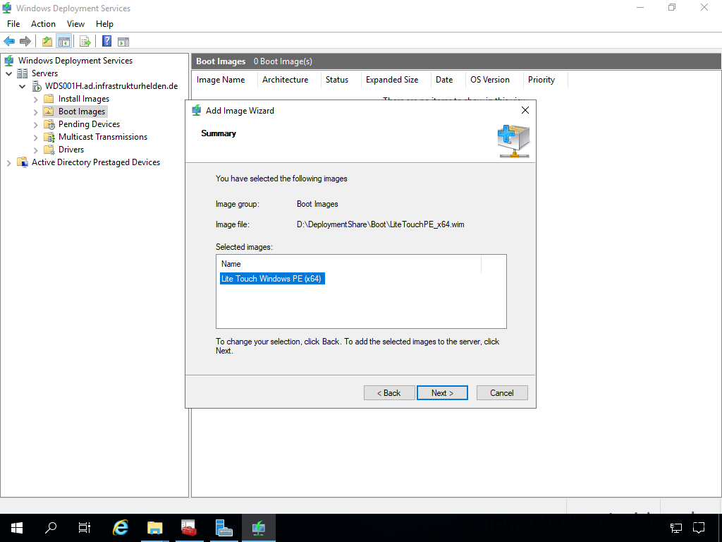Open Task View from the taskbar
This screenshot has height=542, width=722.
(85, 527)
